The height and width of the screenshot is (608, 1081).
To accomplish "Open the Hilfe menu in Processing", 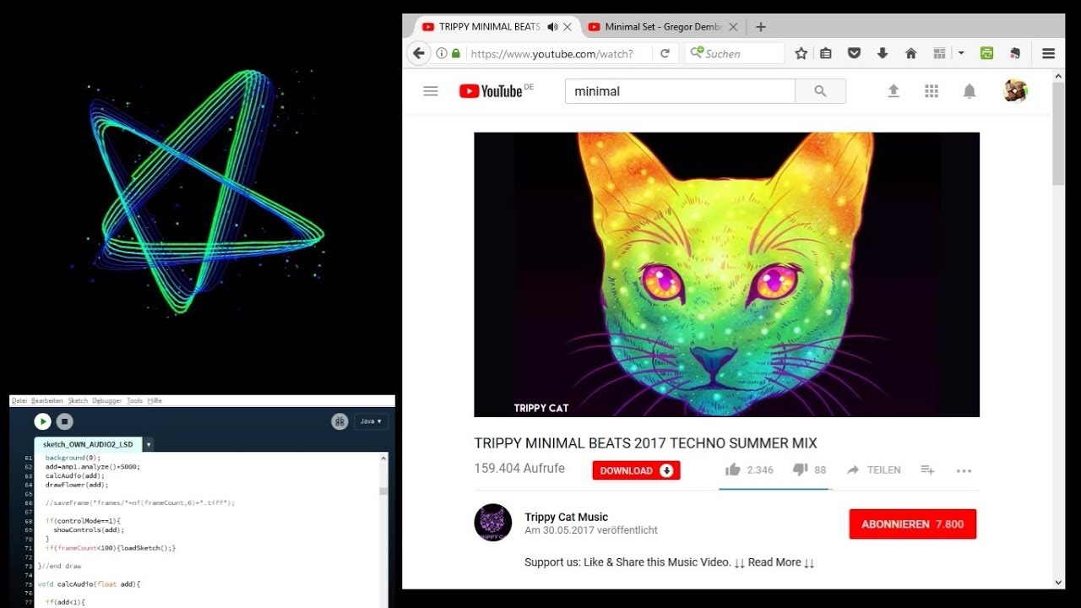I will pos(155,400).
